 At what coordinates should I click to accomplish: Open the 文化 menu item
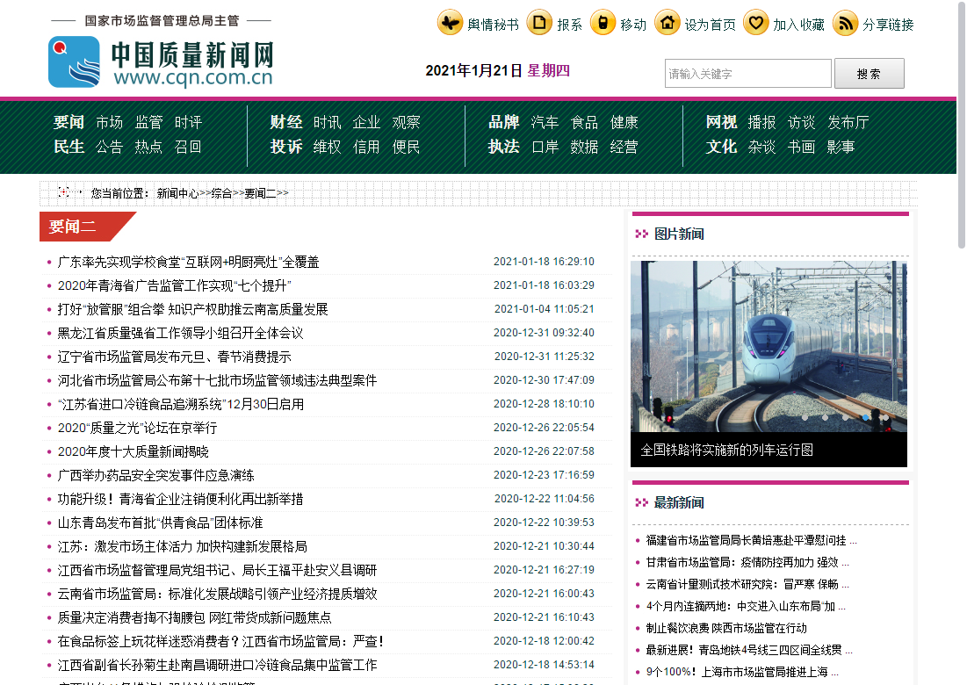722,147
